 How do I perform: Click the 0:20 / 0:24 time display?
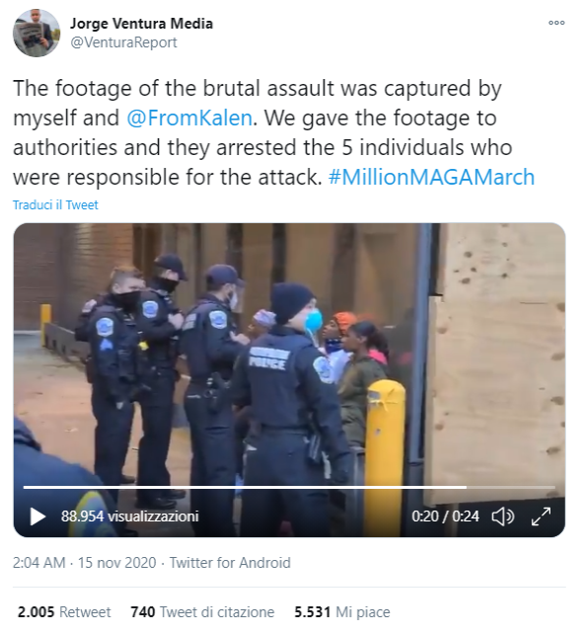pos(445,516)
